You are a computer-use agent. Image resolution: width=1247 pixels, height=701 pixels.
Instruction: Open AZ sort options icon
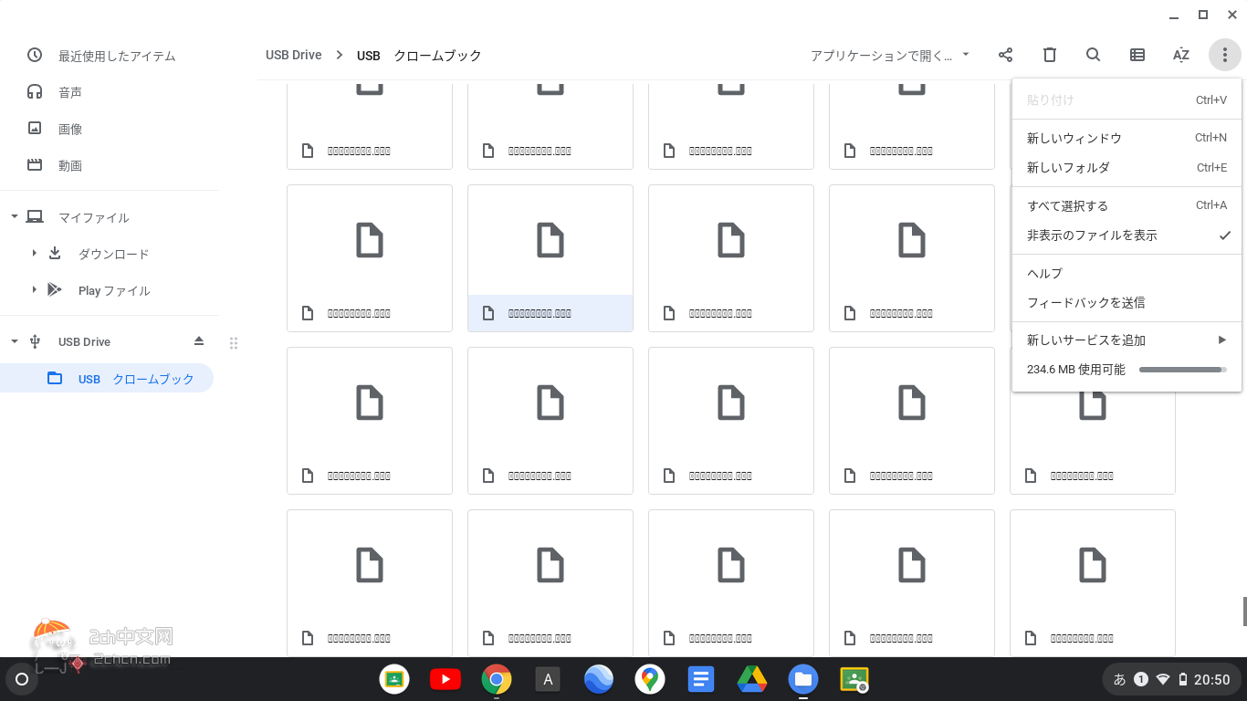[x=1181, y=55]
